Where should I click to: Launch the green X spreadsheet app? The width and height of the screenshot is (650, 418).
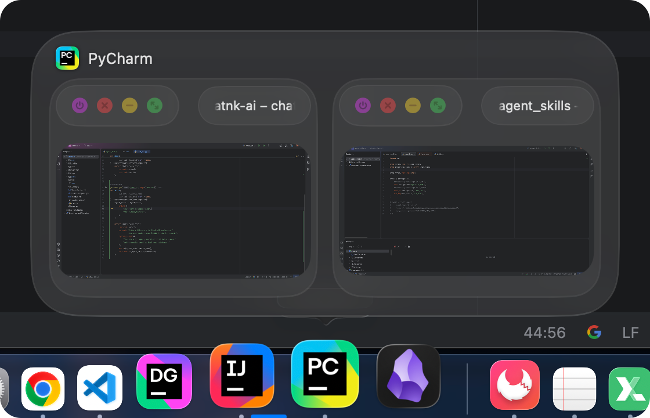[629, 388]
